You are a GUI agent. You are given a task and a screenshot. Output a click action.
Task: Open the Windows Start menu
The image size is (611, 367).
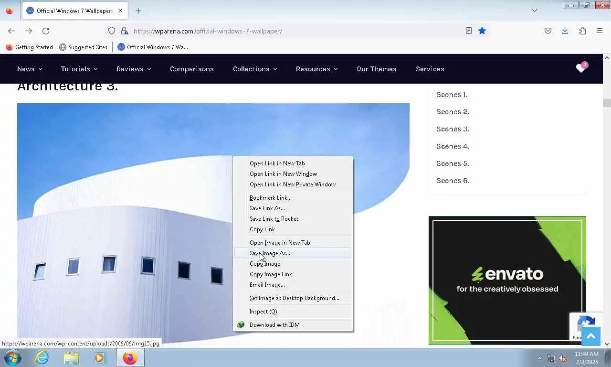click(x=12, y=357)
